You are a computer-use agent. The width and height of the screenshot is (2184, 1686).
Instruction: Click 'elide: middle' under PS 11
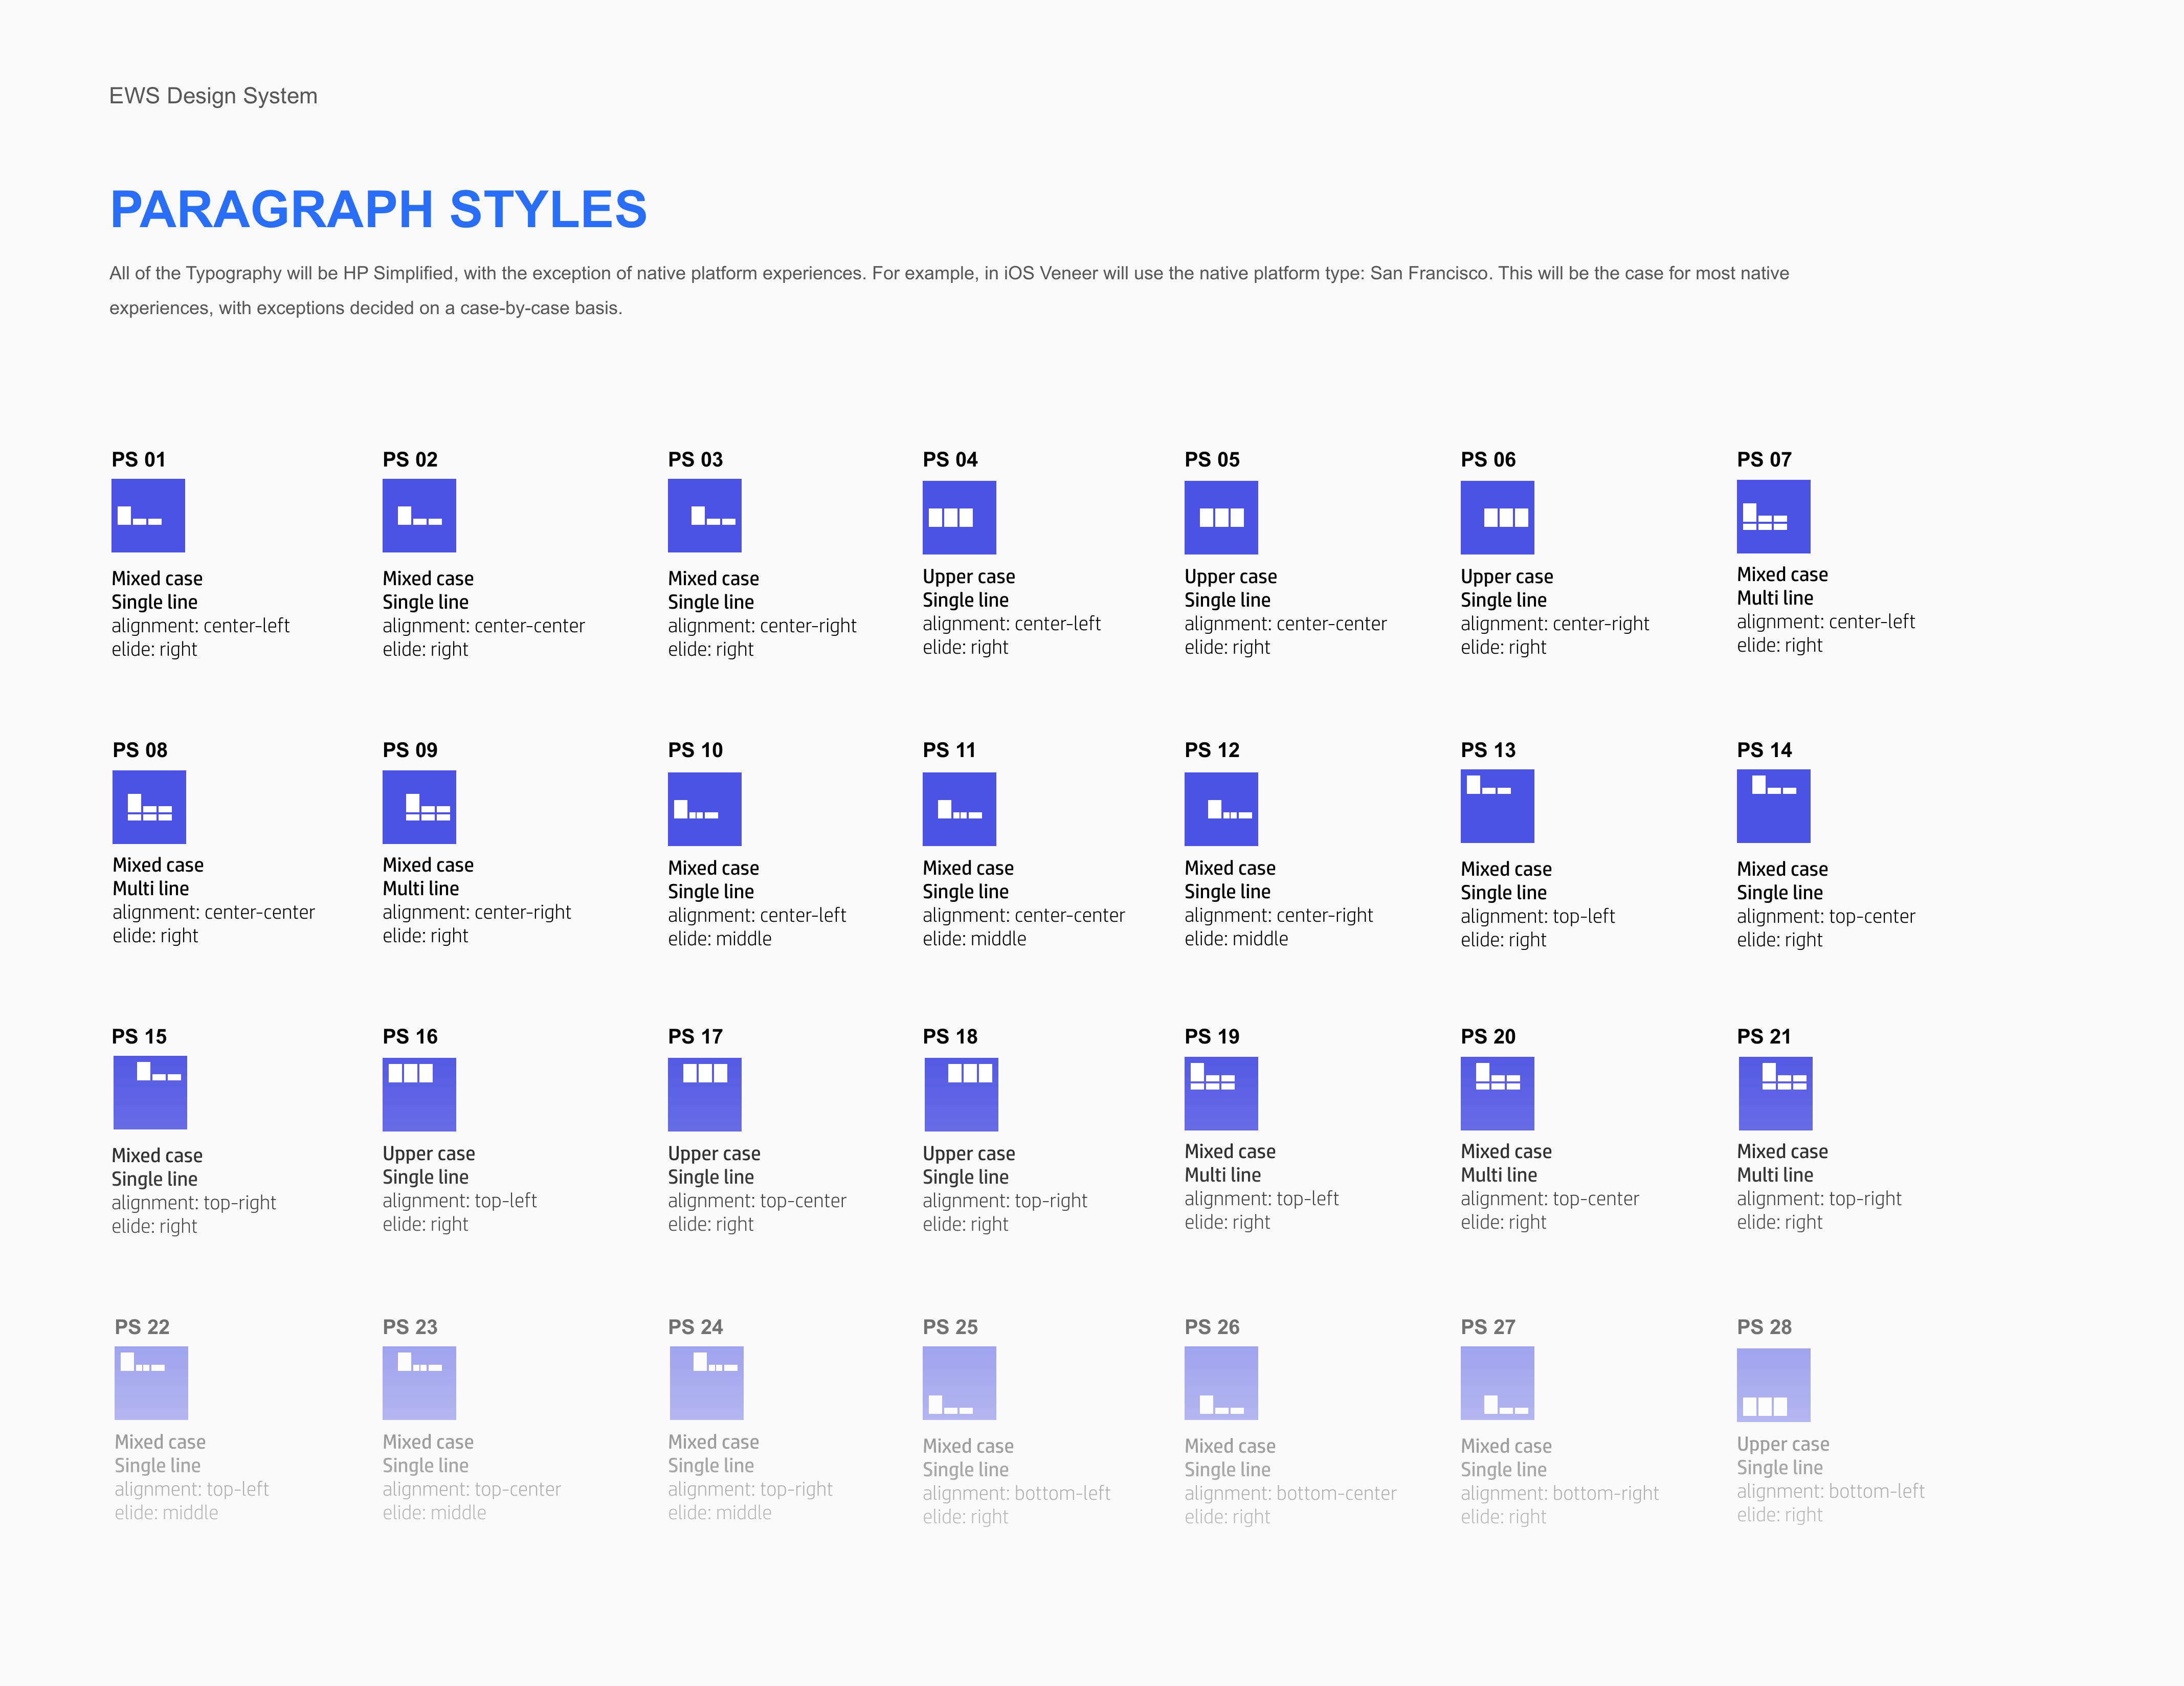[974, 939]
